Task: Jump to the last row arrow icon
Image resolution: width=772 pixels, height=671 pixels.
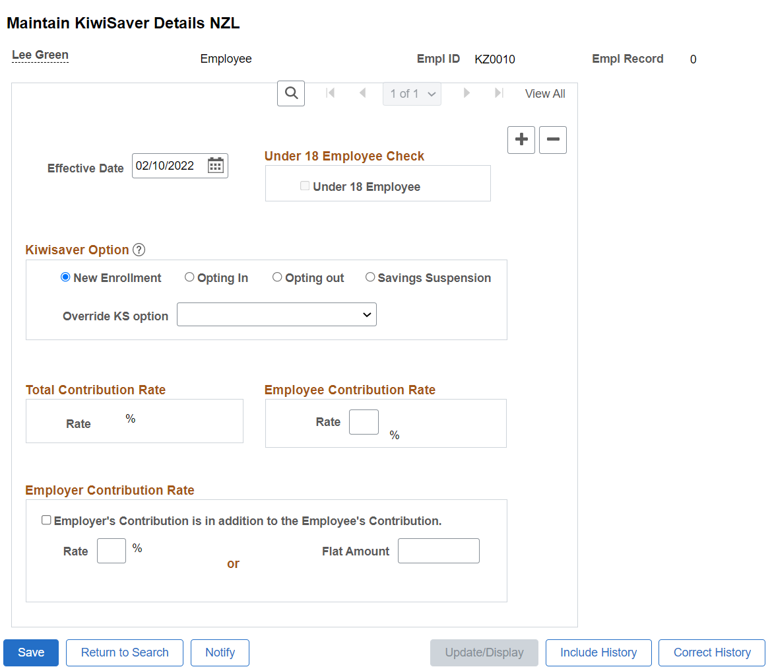Action: coord(499,92)
